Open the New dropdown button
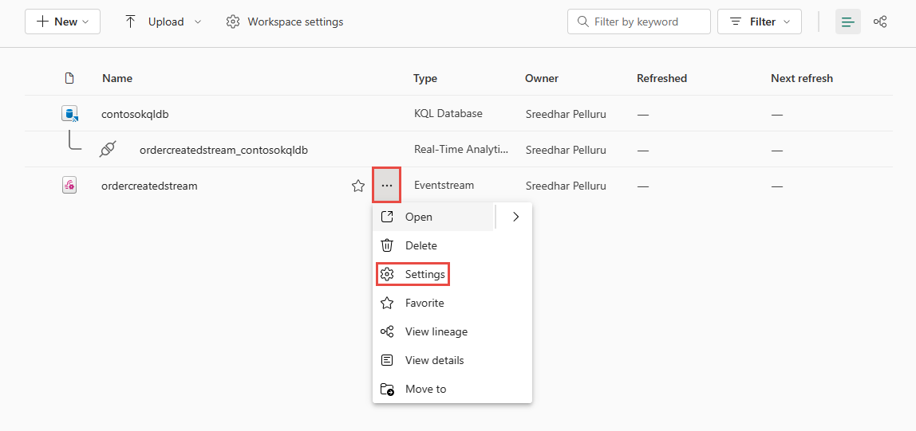The width and height of the screenshot is (916, 431). click(x=63, y=22)
